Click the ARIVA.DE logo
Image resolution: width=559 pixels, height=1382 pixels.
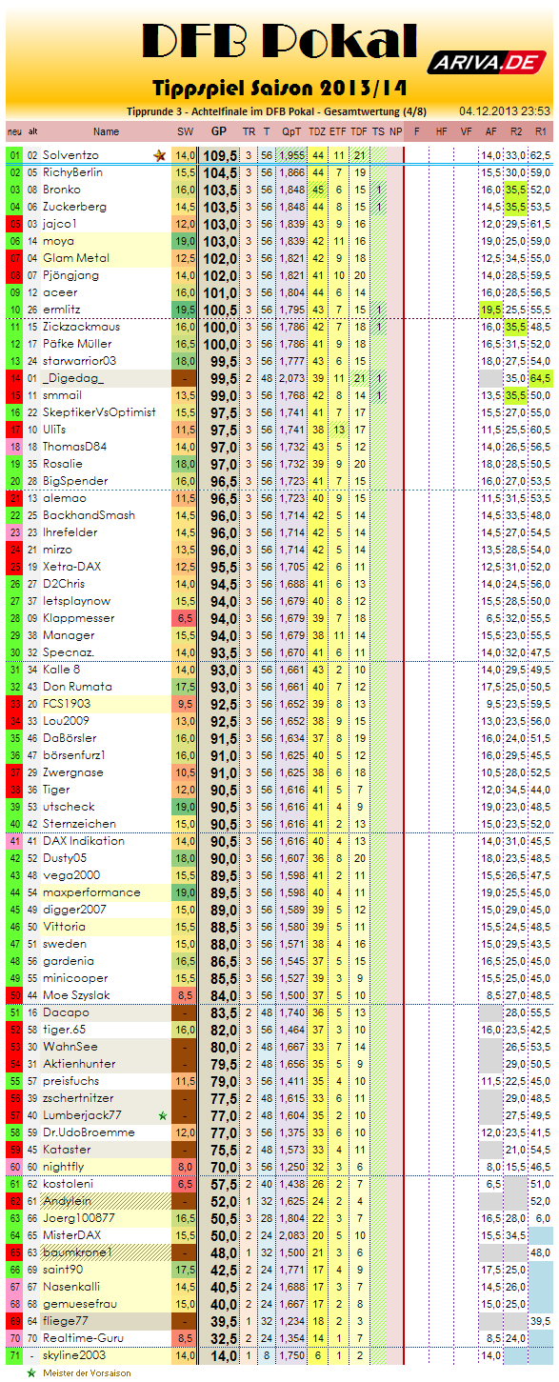point(488,63)
